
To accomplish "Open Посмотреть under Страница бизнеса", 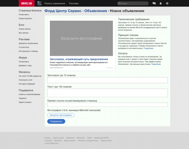I will [x=24, y=15].
